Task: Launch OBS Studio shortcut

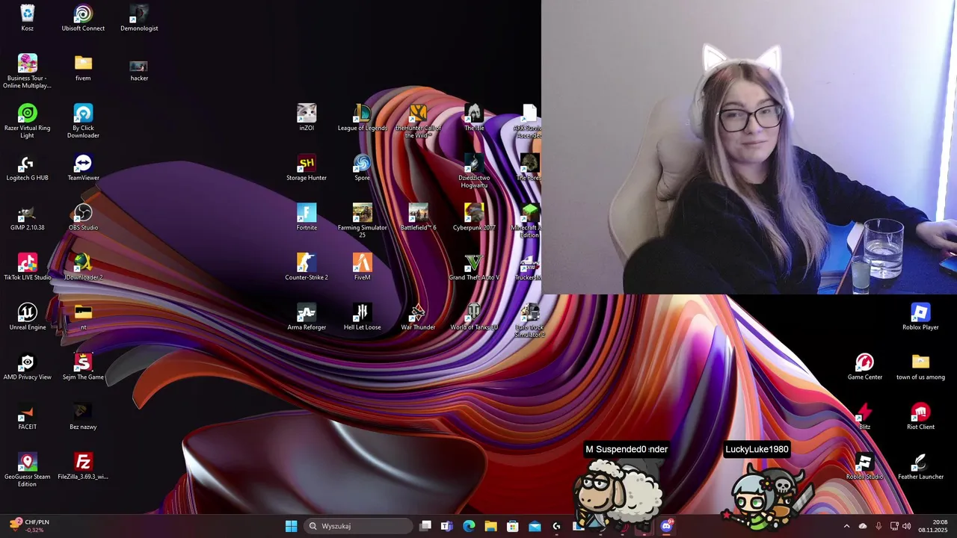Action: click(83, 217)
